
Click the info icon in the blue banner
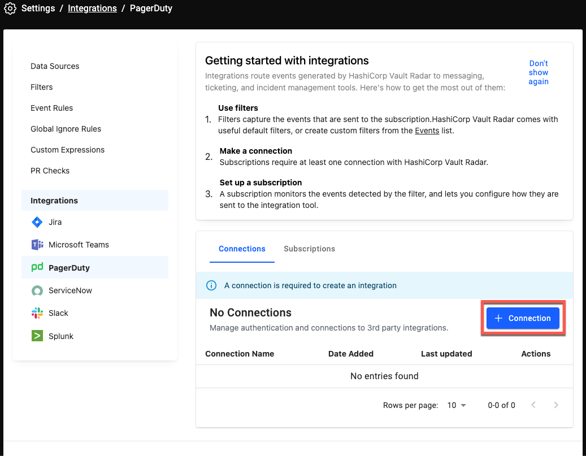pyautogui.click(x=211, y=285)
